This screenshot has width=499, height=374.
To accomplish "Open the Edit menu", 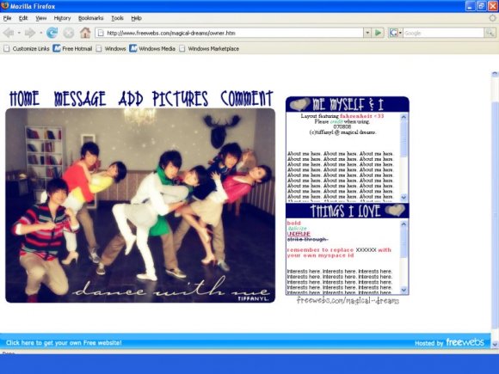I will (23, 18).
